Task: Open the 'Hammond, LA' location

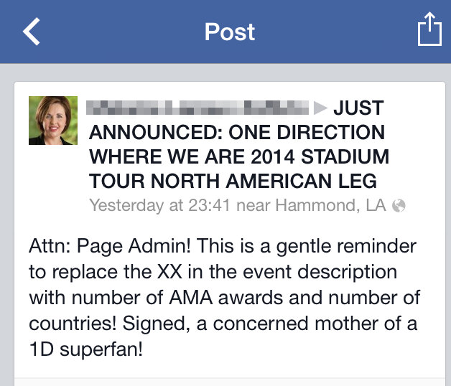Action: point(331,206)
